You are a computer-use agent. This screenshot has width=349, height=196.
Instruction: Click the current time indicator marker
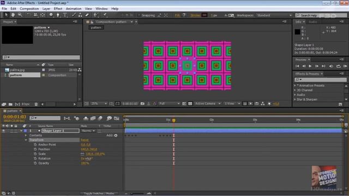(x=173, y=120)
